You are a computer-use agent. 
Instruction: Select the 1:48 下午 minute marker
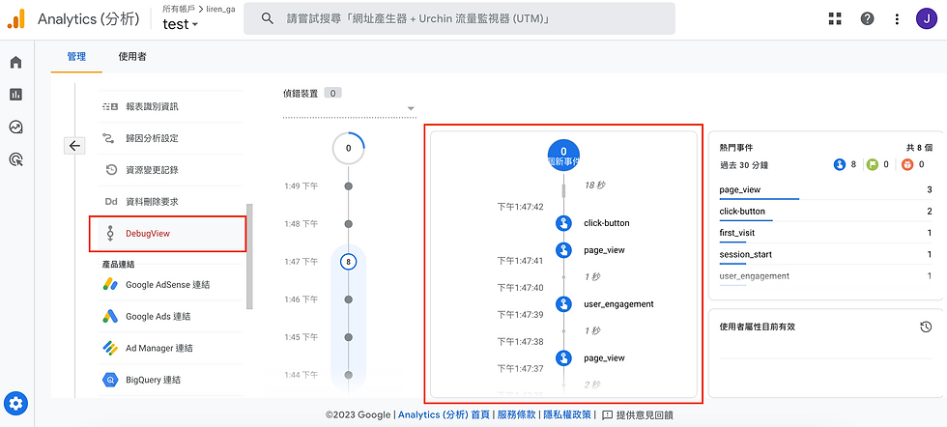coord(349,224)
